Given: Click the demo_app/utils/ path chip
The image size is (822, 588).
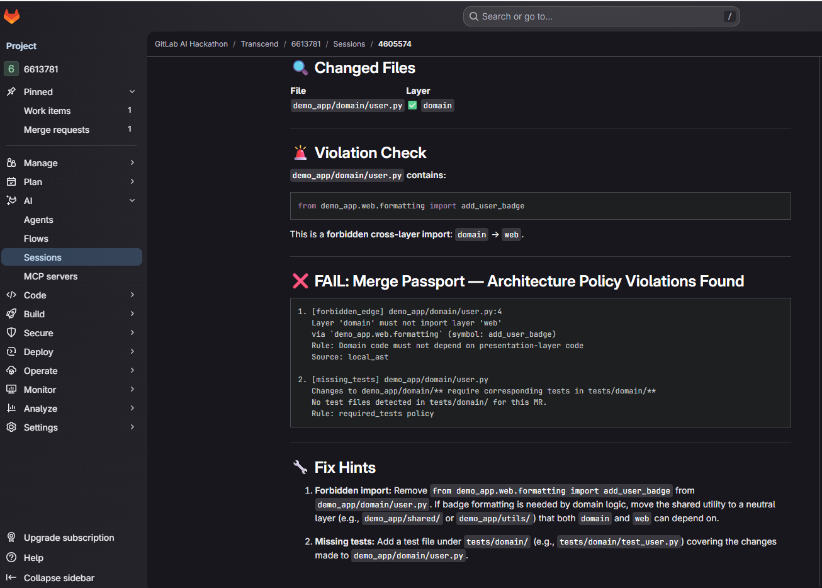Looking at the screenshot, I should point(495,519).
